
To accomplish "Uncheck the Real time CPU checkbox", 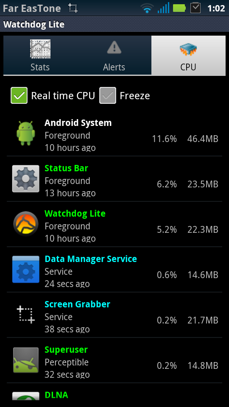I will click(x=19, y=95).
